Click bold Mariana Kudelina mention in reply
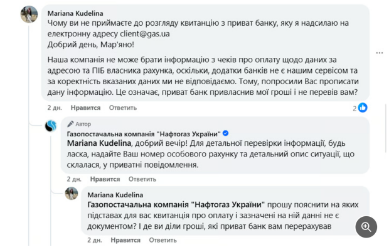 [x=99, y=143]
